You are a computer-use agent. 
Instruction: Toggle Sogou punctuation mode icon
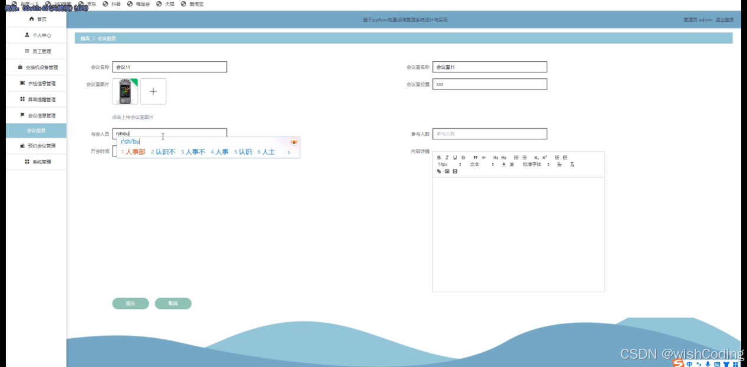click(x=698, y=364)
